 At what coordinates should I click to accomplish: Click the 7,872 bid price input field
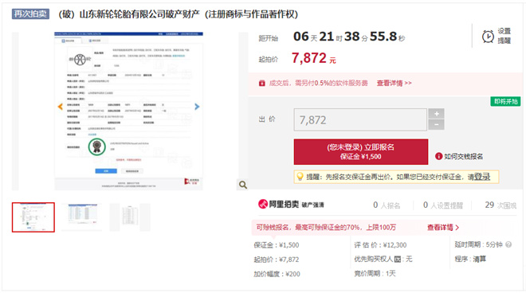360,119
